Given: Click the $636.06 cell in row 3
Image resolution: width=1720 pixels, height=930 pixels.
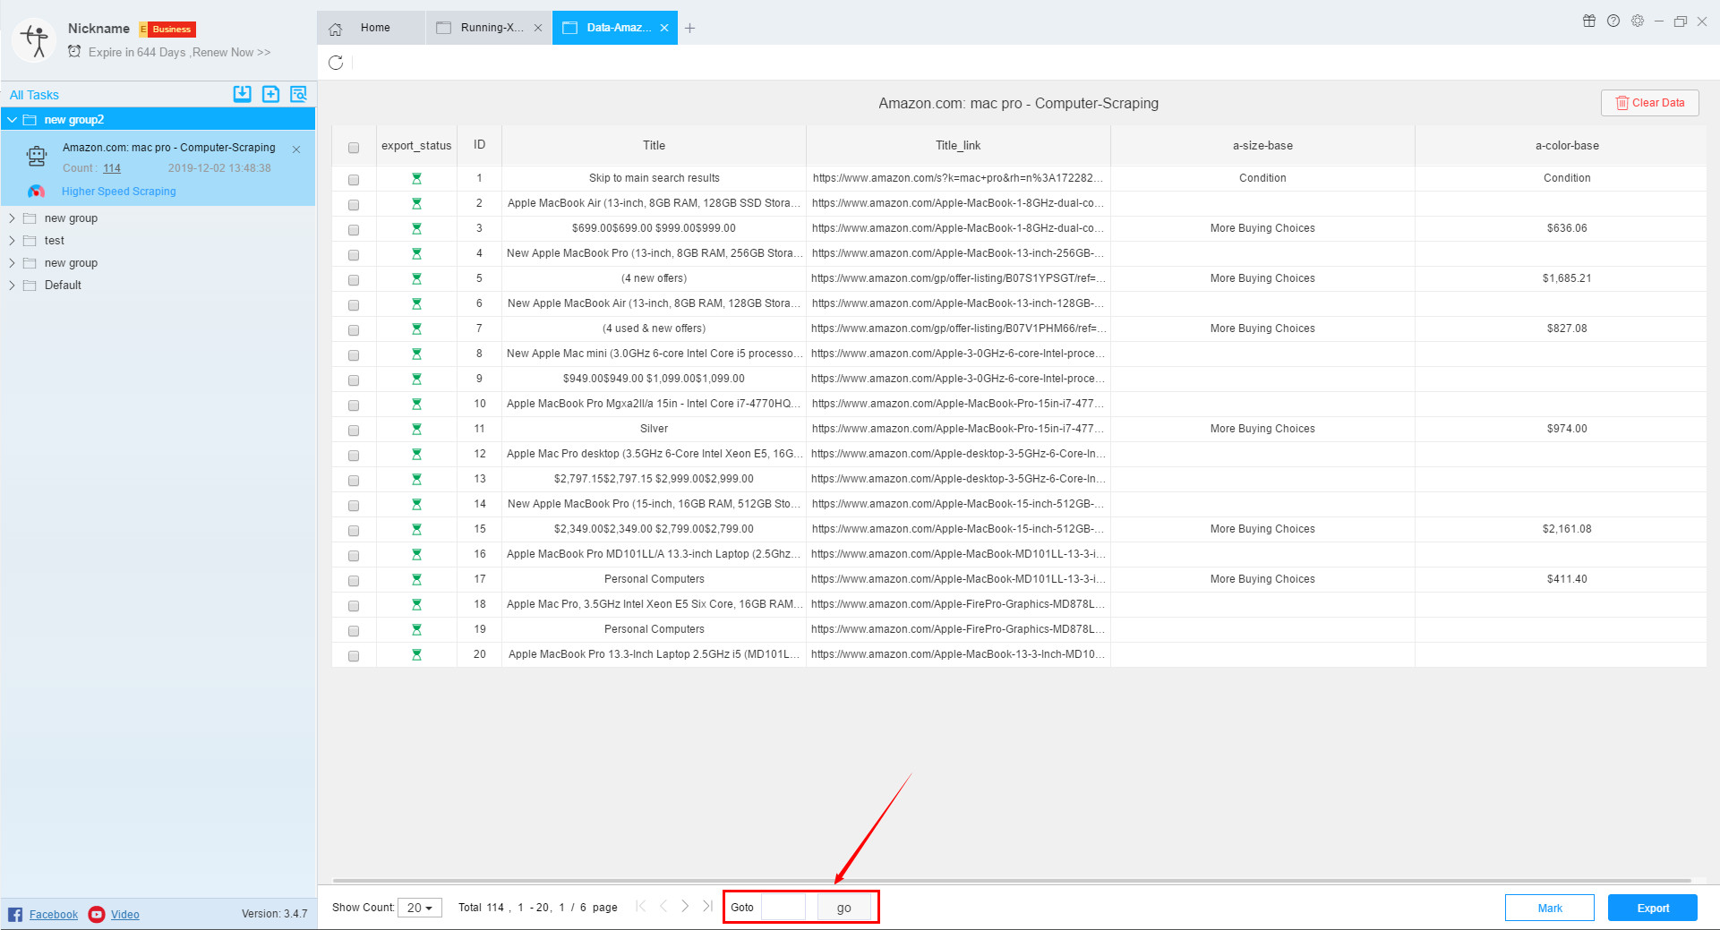Looking at the screenshot, I should [1567, 228].
